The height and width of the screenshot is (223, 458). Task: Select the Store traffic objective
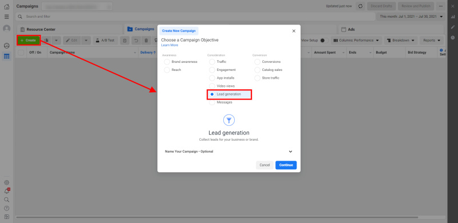(257, 78)
